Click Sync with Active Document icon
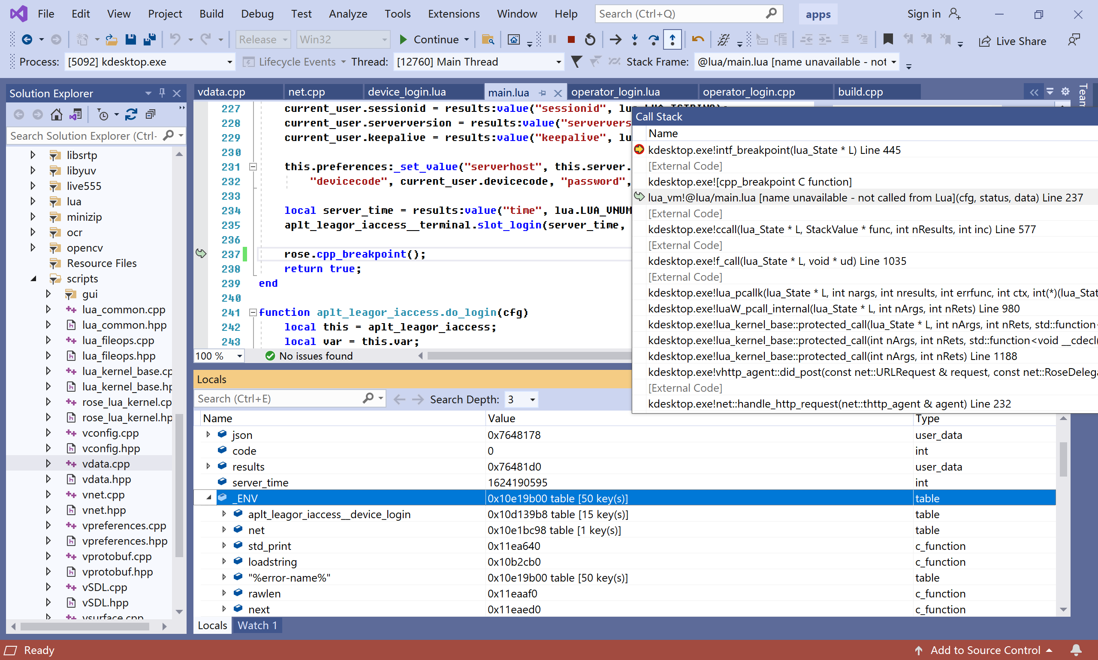The image size is (1098, 660). 131,115
